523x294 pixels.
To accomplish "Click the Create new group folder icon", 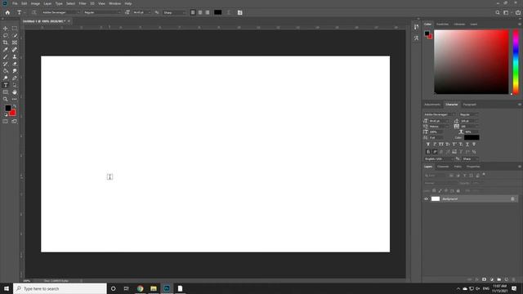I will click(499, 279).
